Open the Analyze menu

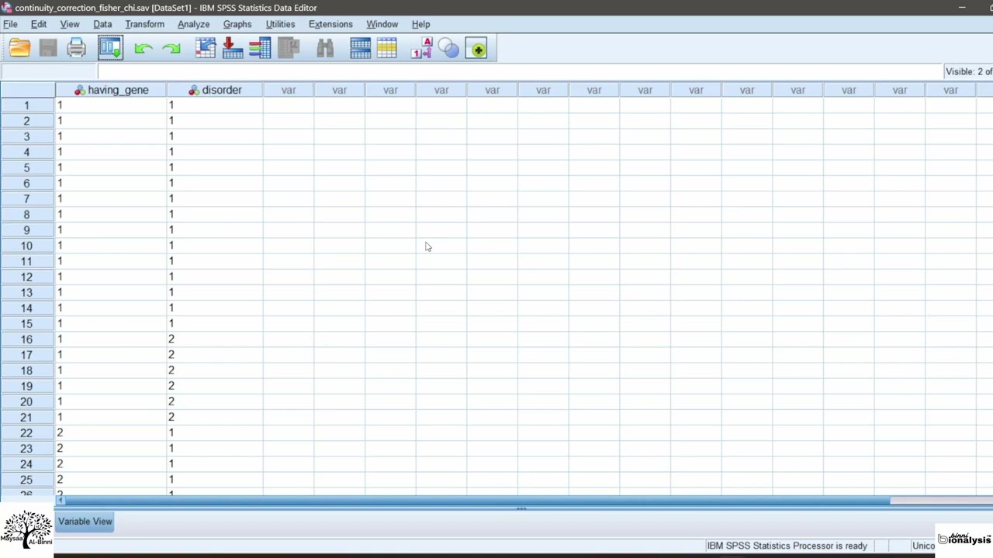(193, 24)
